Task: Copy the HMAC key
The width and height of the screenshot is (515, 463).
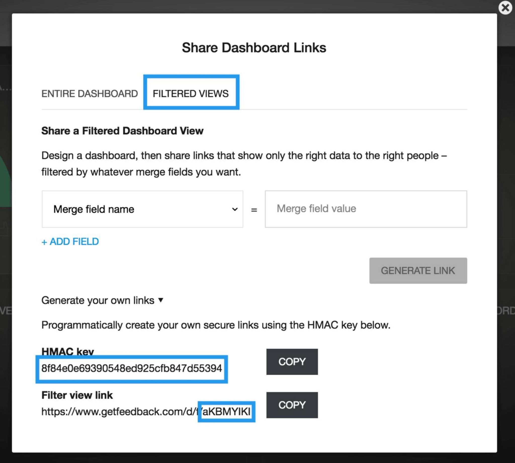Action: pos(292,362)
